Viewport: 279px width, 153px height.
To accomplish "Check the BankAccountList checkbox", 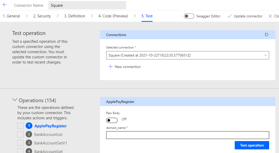I will [20, 134].
